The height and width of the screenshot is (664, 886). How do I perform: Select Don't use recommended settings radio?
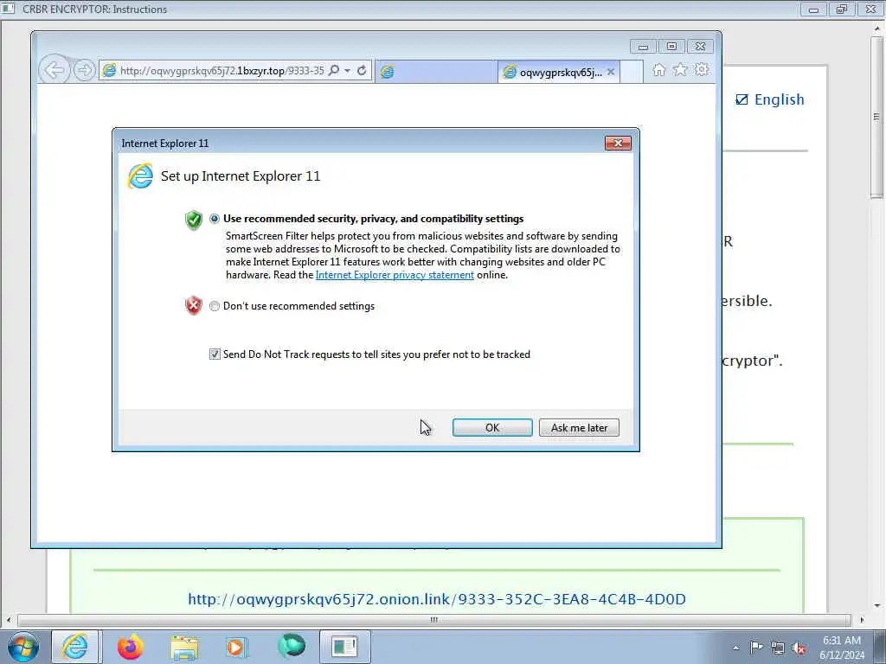[215, 306]
